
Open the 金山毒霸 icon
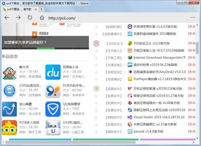click(x=9, y=109)
